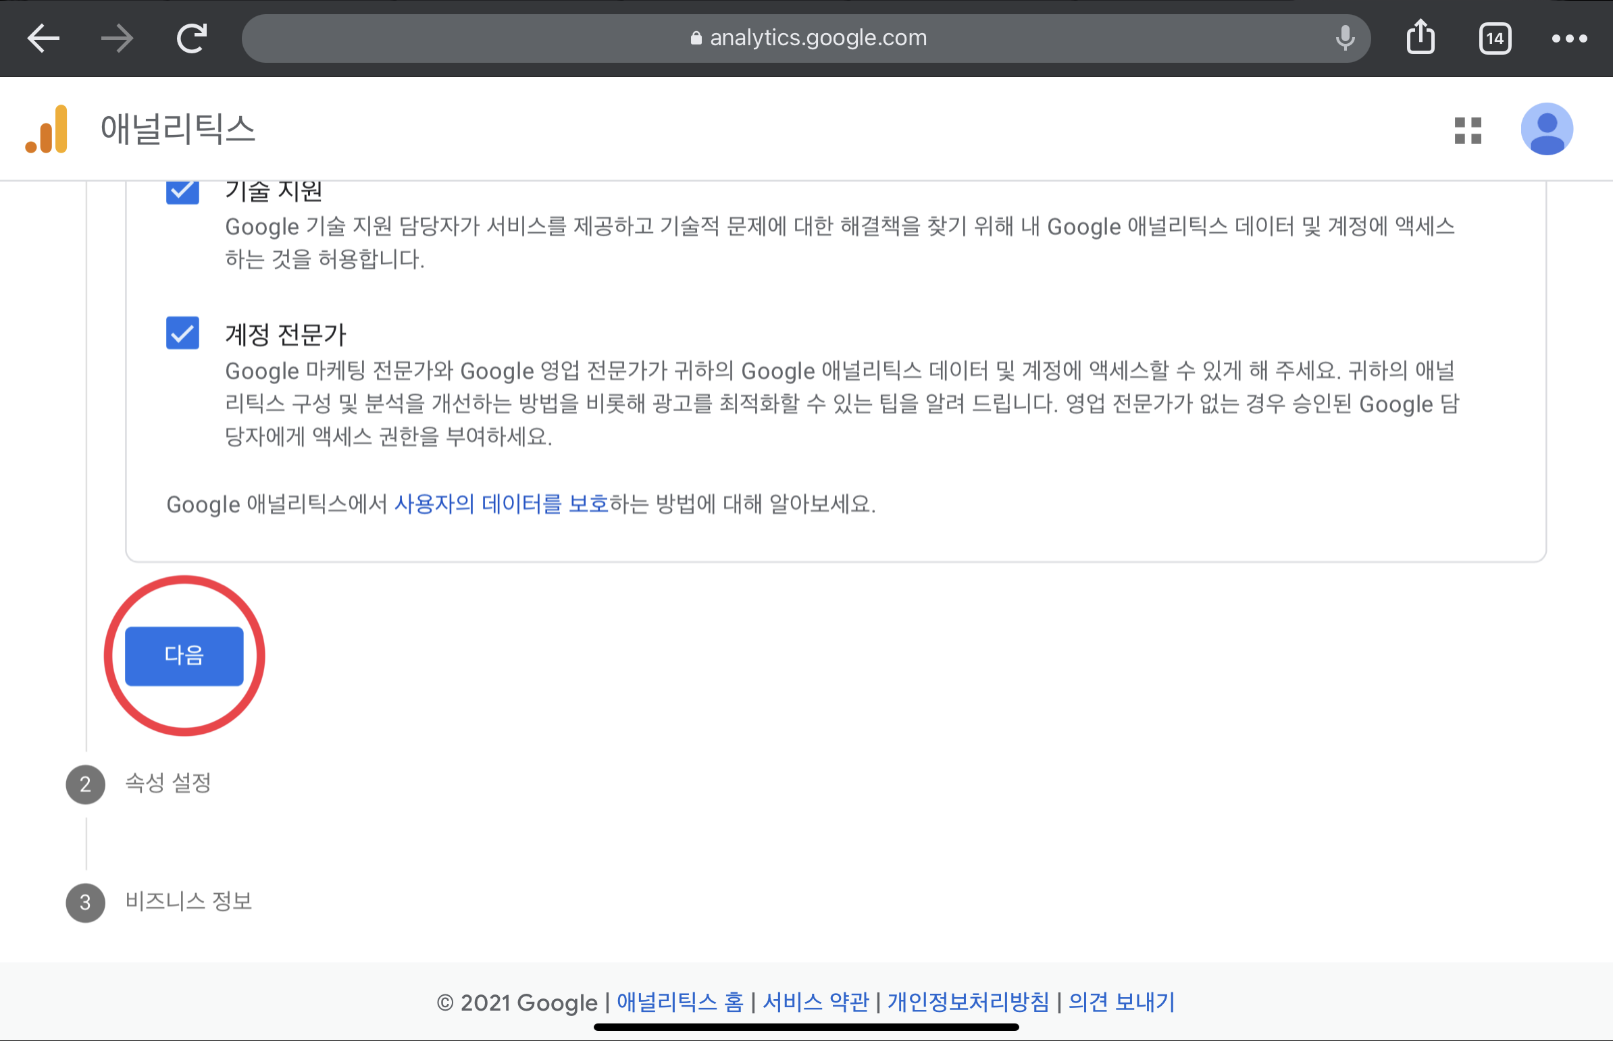This screenshot has width=1613, height=1041.
Task: Click the 기술 지원 heading text
Action: 274,191
